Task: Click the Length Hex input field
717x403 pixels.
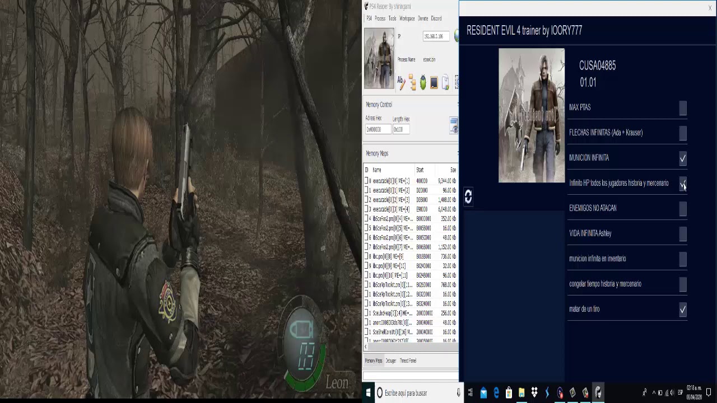Action: [x=401, y=129]
